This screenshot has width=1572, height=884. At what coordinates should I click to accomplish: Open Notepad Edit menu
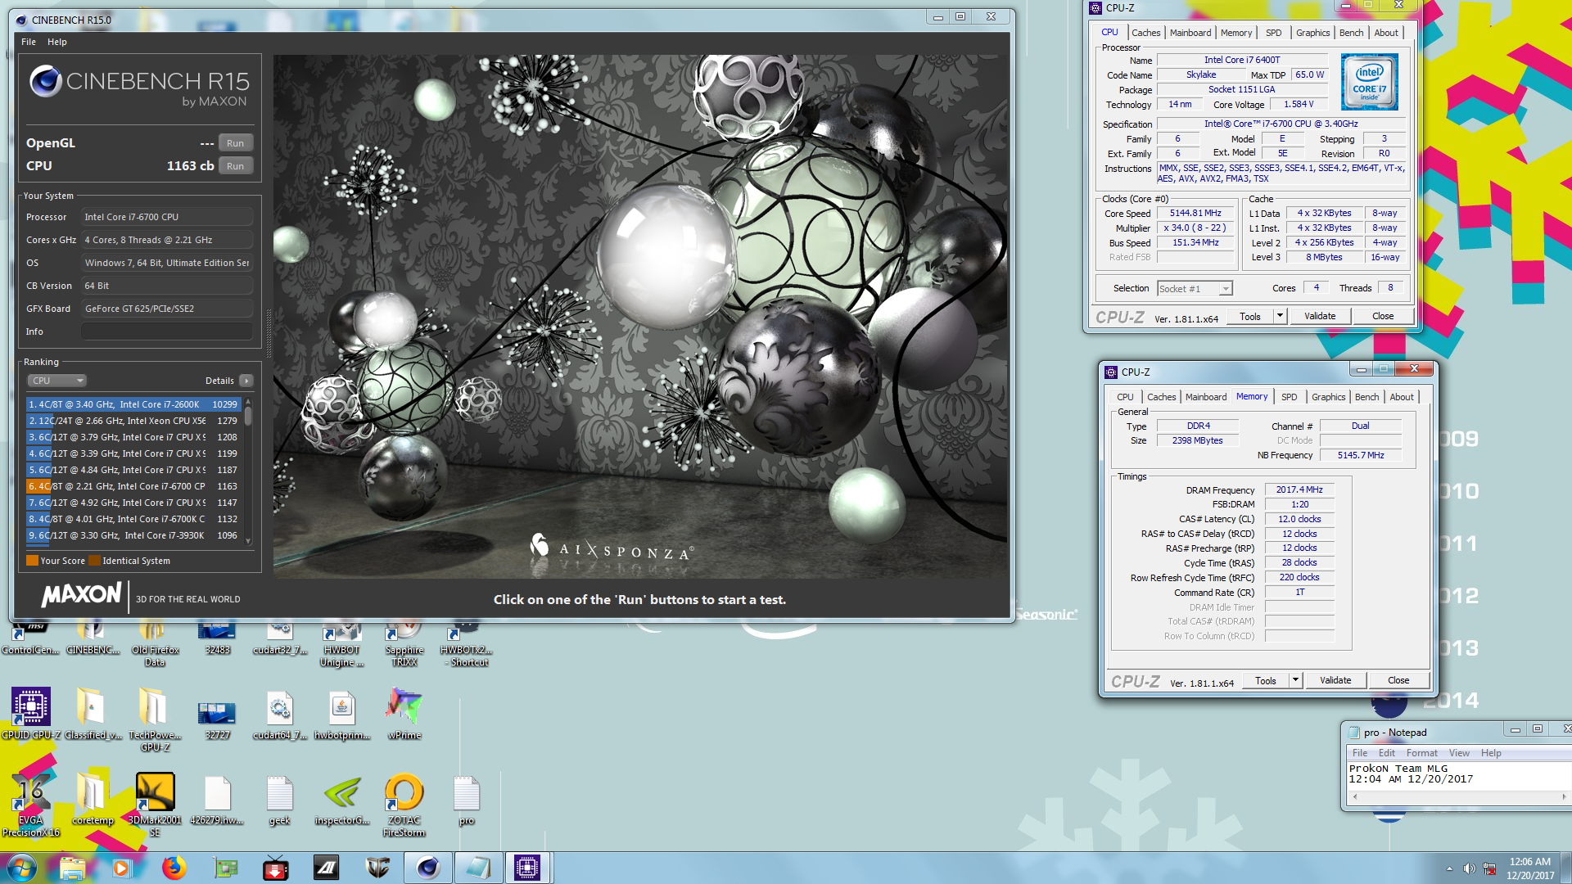[x=1387, y=753]
